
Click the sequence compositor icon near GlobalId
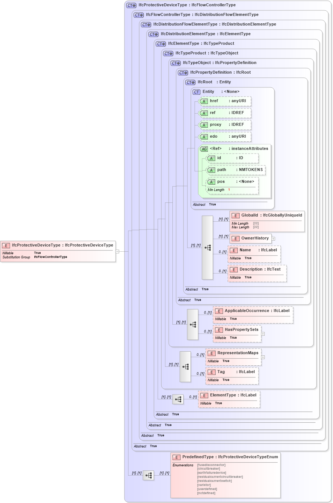pyautogui.click(x=207, y=246)
